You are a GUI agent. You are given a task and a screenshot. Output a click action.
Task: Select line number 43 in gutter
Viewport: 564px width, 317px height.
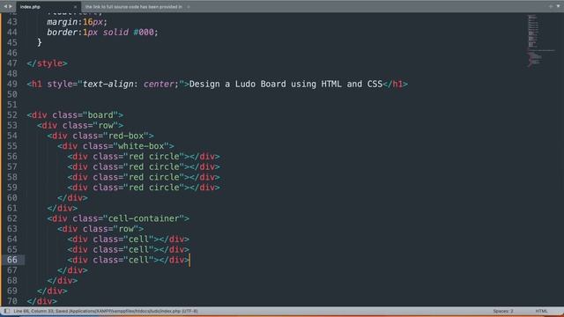(11, 22)
